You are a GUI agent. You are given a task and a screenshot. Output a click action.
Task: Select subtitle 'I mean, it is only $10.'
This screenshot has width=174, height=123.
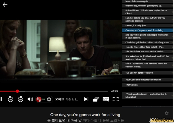(x=147, y=25)
